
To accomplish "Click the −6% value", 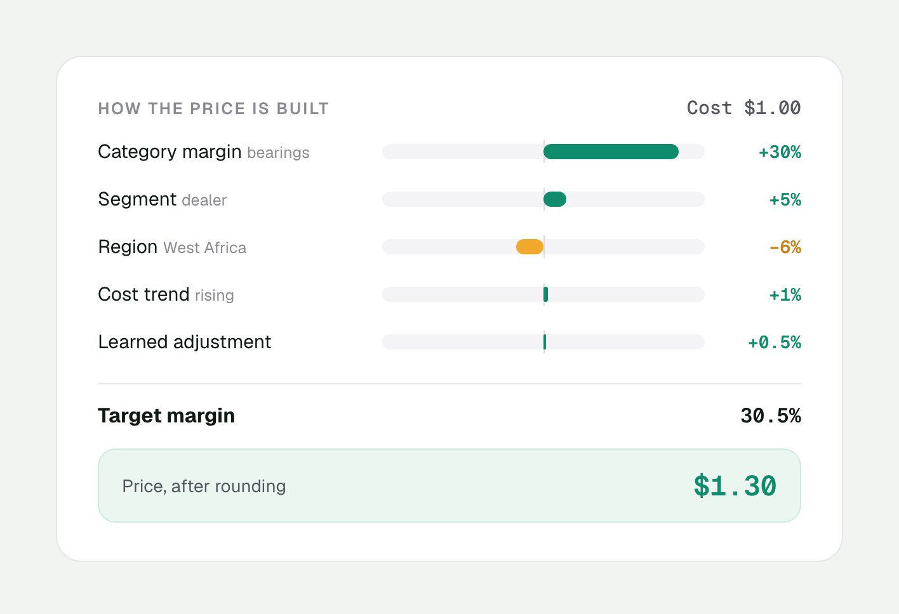I will [785, 247].
